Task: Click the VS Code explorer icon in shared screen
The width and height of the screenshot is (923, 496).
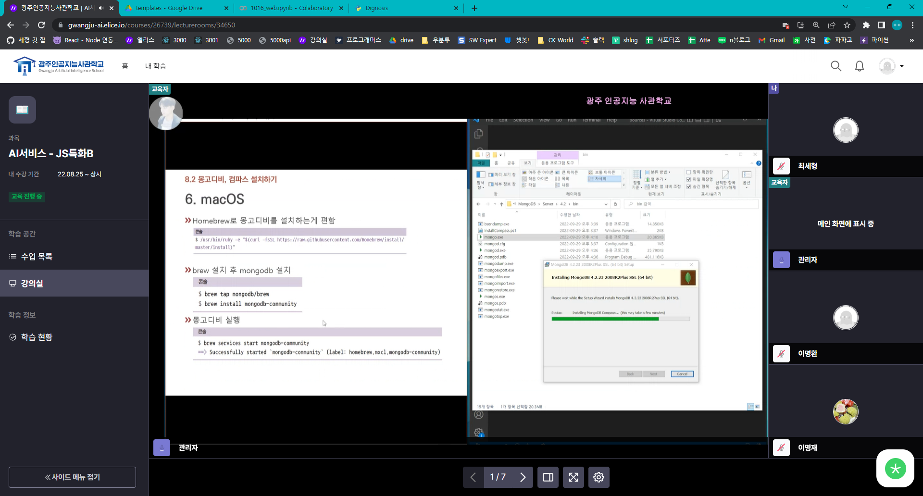Action: [478, 134]
